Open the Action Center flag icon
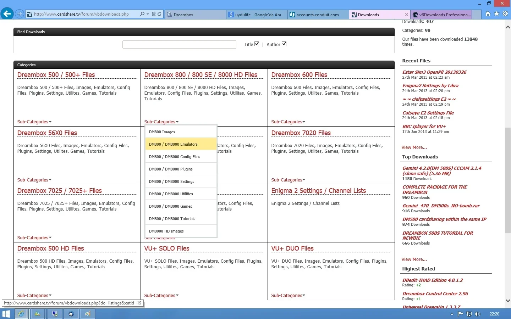The width and height of the screenshot is (511, 319). point(460,314)
